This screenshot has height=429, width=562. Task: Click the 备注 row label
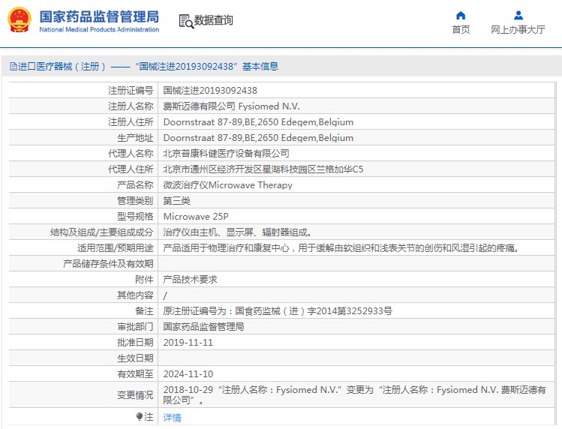coord(144,311)
